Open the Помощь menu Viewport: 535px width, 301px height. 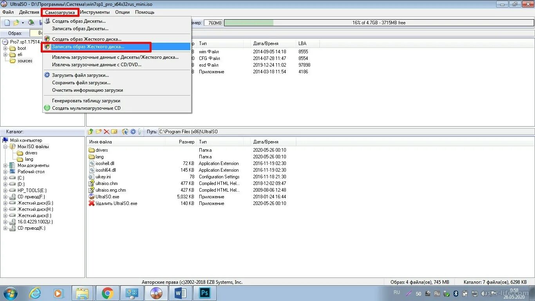(x=145, y=12)
